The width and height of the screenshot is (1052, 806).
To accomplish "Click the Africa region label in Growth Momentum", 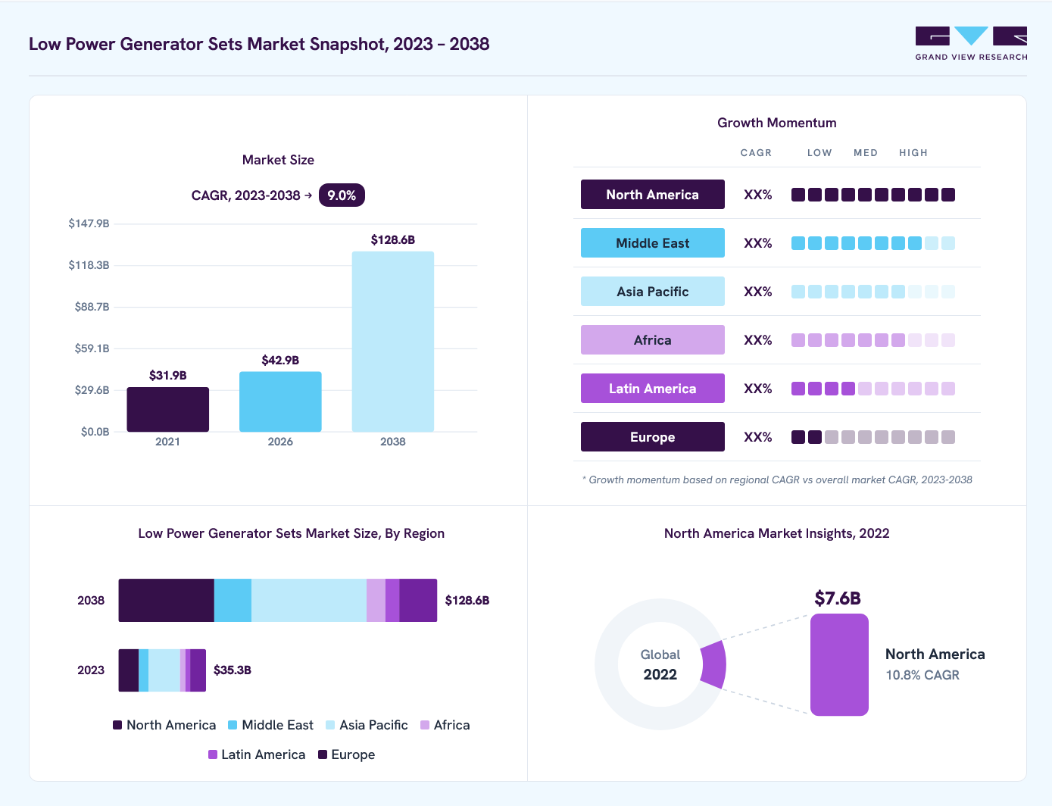I will pyautogui.click(x=653, y=340).
